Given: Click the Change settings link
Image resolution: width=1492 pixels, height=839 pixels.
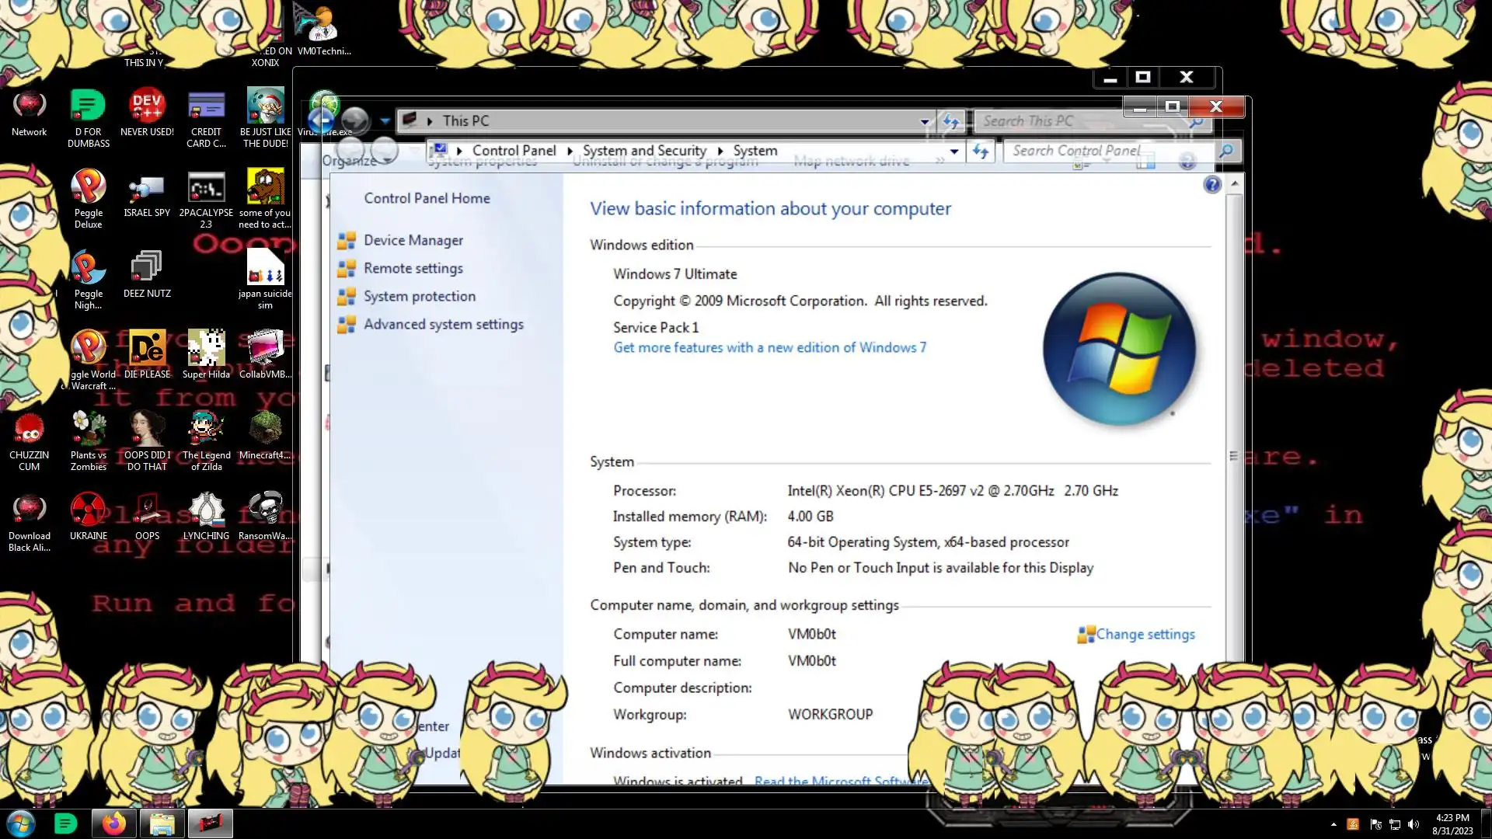Looking at the screenshot, I should [x=1145, y=635].
